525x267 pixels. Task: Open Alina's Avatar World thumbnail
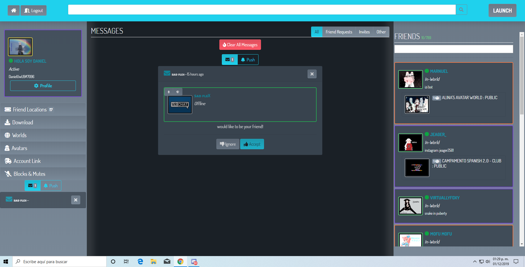coord(417,104)
